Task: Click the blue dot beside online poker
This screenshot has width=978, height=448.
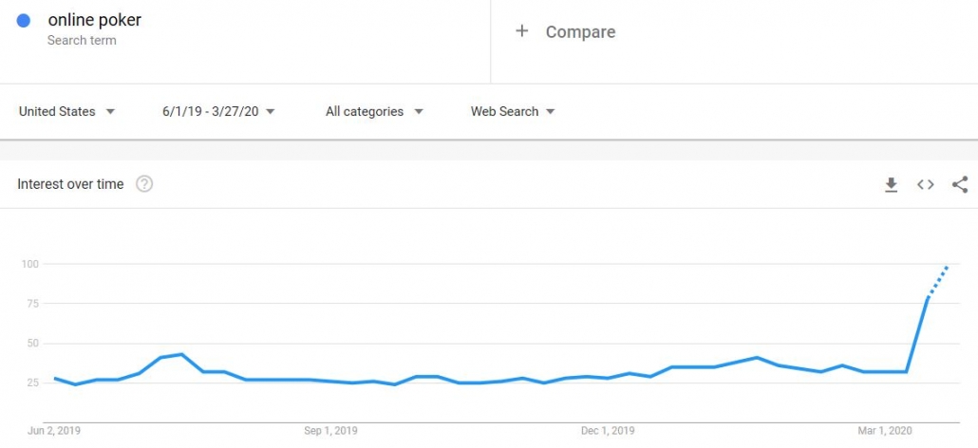Action: point(24,21)
